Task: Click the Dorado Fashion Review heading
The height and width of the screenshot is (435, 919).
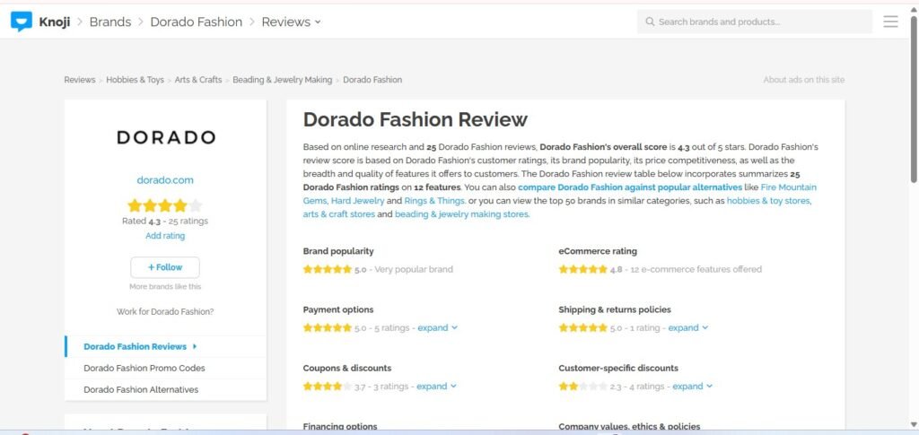Action: pyautogui.click(x=415, y=119)
